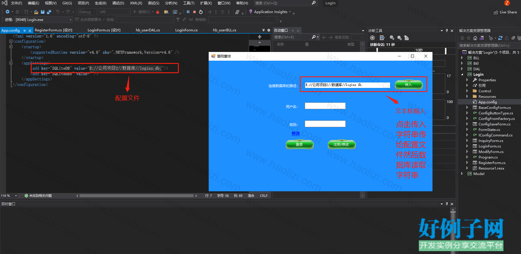Screen dimensions: 521x254
Task: Expand the Properties folder node
Action: [x=467, y=80]
